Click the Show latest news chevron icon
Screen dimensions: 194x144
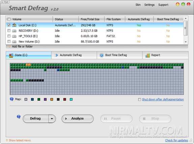pyautogui.click(x=7, y=140)
